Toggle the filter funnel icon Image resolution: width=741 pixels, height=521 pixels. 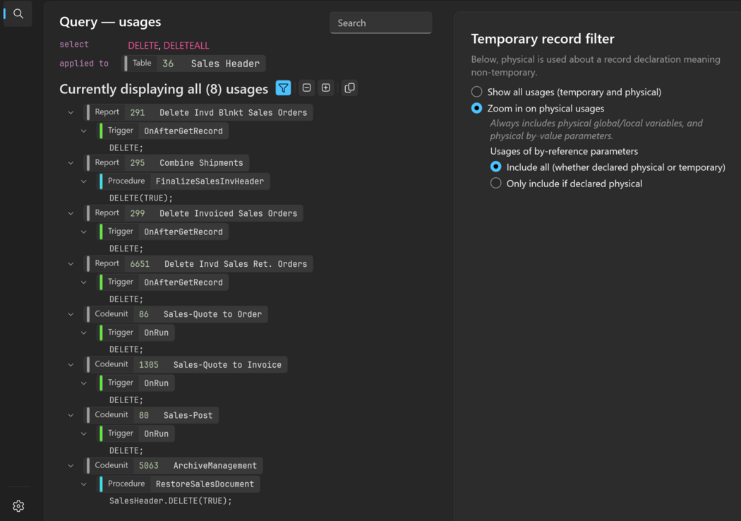pyautogui.click(x=283, y=88)
